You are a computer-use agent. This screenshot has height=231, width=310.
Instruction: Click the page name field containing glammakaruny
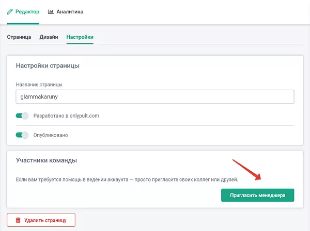155,96
